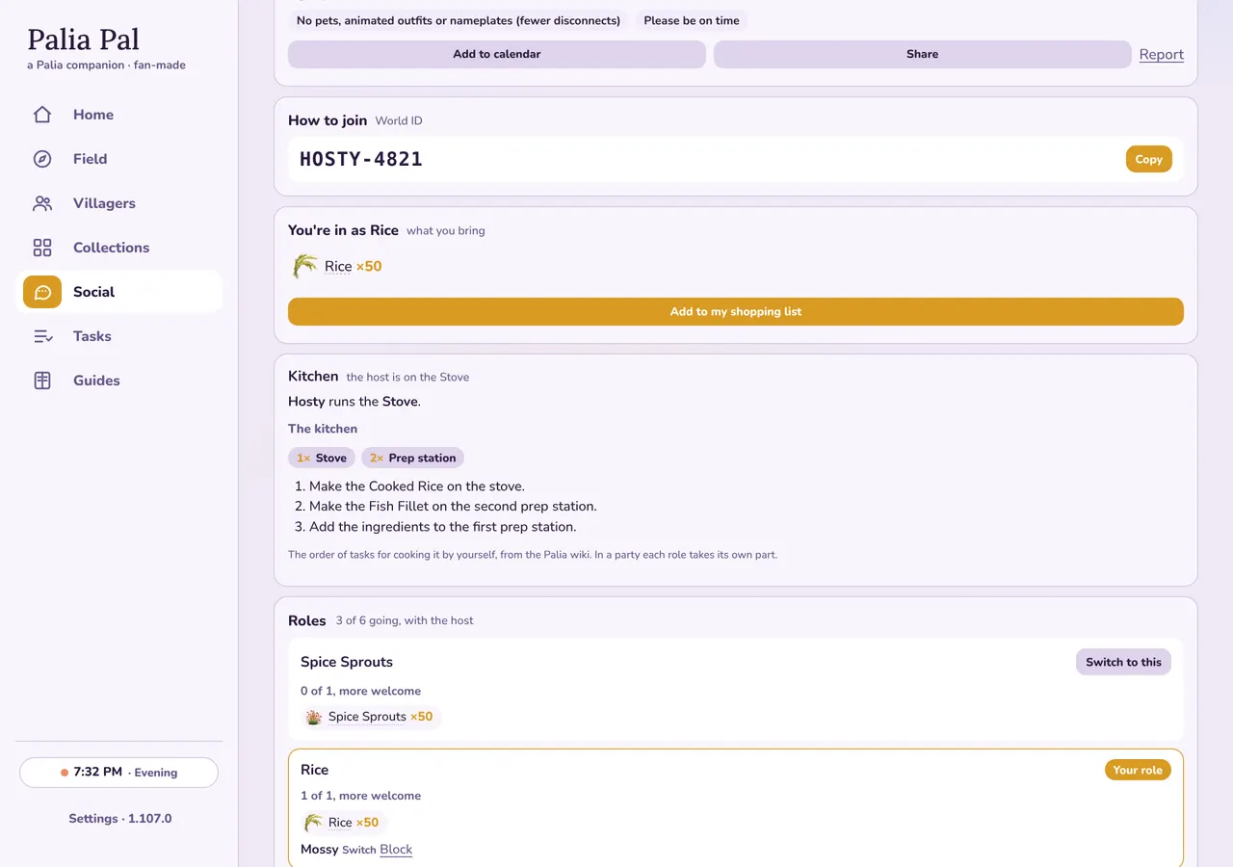The height and width of the screenshot is (867, 1233).
Task: Click Switch next to Mossy
Action: click(x=358, y=850)
